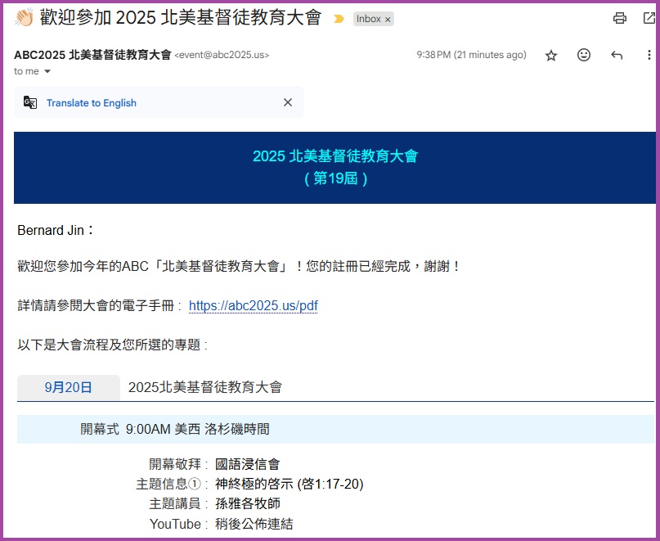The image size is (660, 541).
Task: Open email in a new window
Action: (x=650, y=19)
